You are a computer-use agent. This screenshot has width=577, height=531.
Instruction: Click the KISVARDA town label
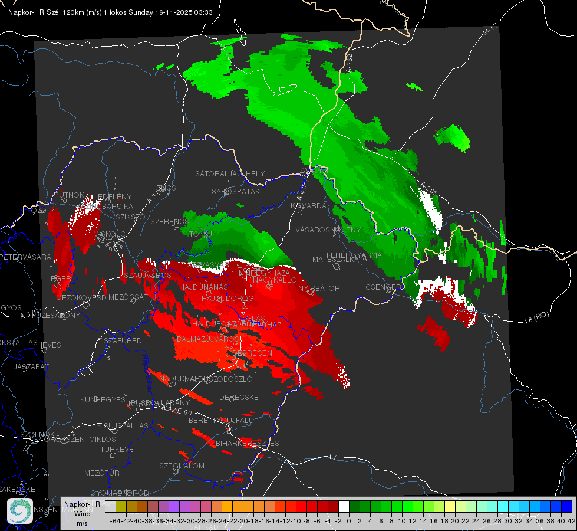click(x=309, y=206)
